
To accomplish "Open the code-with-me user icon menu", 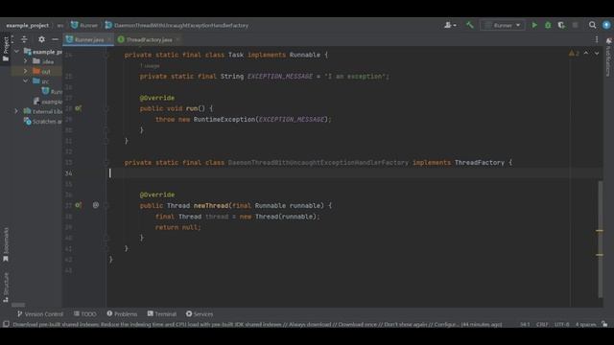I will [450, 26].
